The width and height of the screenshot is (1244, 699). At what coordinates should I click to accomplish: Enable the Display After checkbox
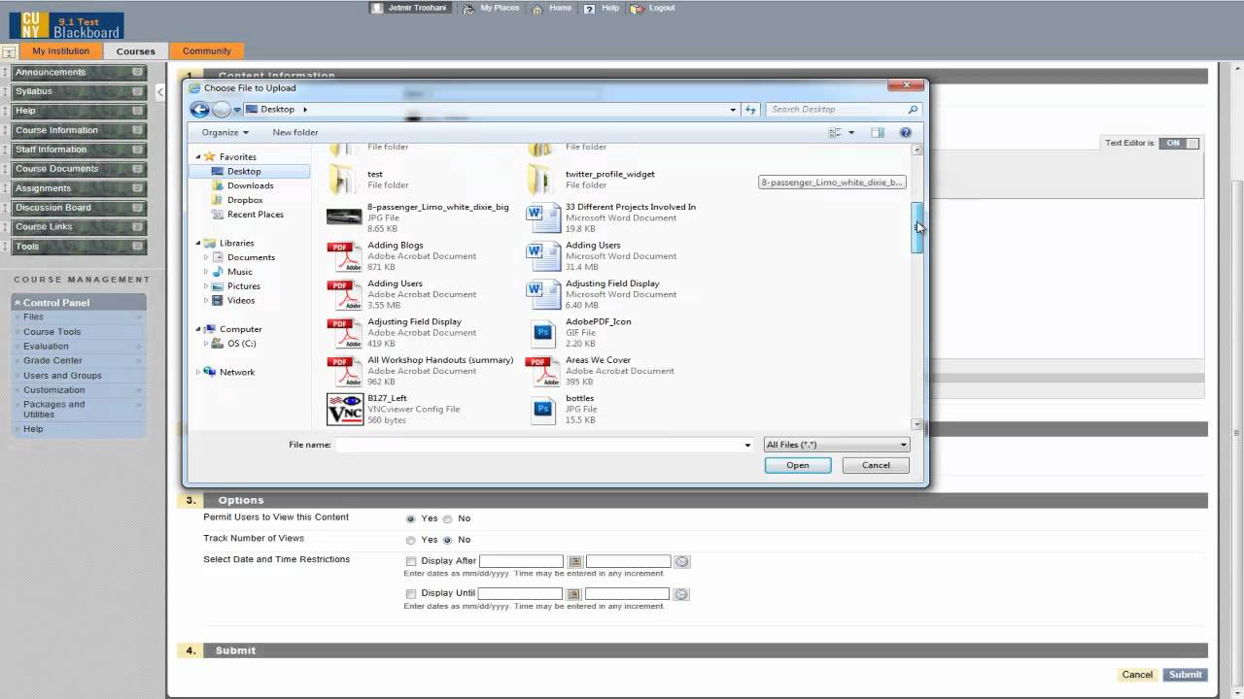click(x=411, y=562)
